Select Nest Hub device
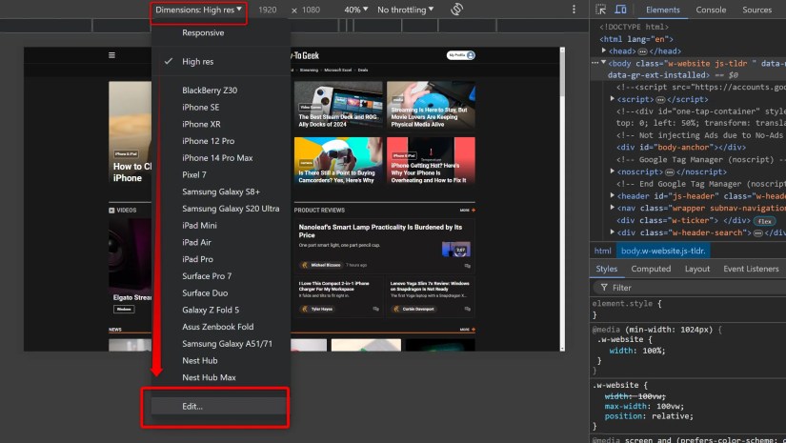The width and height of the screenshot is (786, 443). click(199, 360)
